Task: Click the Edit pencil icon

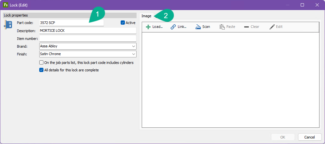Action: 272,27
